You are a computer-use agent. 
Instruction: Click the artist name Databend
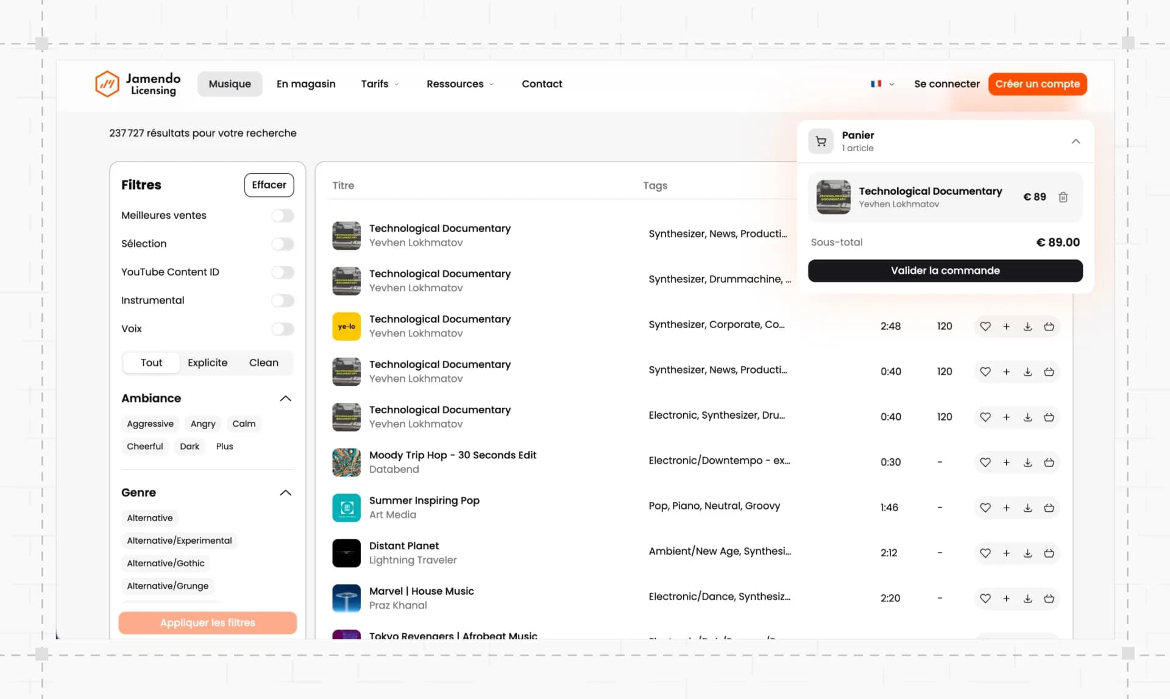tap(394, 469)
